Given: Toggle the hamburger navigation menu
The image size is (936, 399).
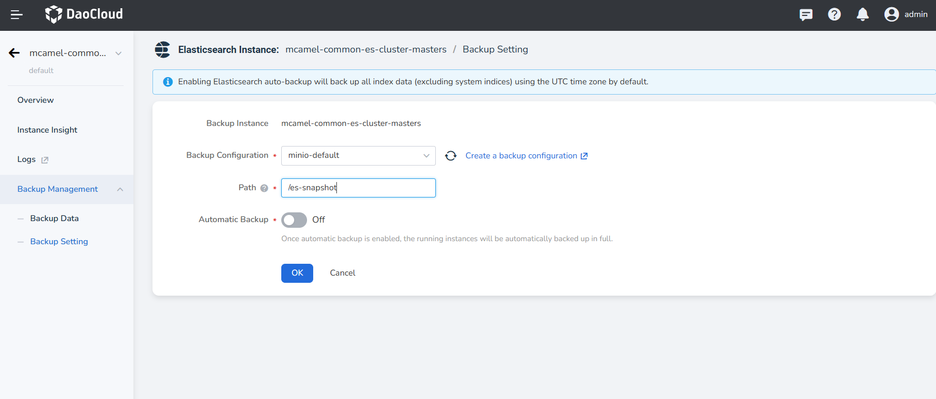Looking at the screenshot, I should coord(16,15).
